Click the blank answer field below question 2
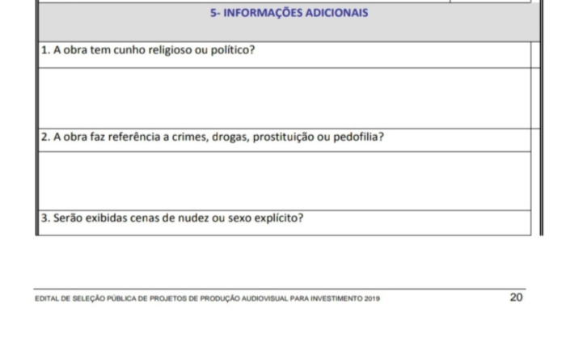This screenshot has height=364, width=566. [285, 181]
